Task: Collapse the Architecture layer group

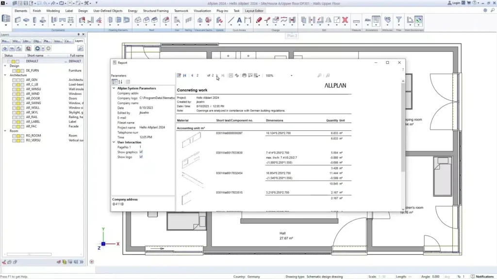Action: click(x=5, y=75)
